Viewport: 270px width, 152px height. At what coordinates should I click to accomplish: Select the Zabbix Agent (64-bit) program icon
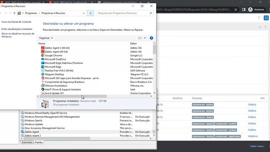tap(43, 52)
